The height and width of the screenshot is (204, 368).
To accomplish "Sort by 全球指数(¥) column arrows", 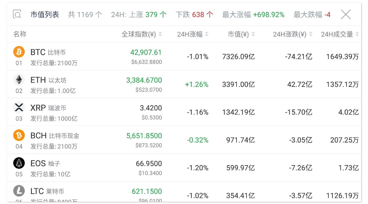I will pyautogui.click(x=160, y=34).
